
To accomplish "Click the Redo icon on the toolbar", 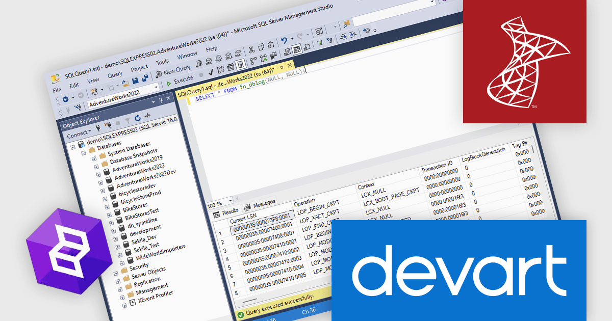I will pos(299,36).
